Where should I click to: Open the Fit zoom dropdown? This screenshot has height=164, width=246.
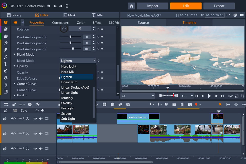138,96
